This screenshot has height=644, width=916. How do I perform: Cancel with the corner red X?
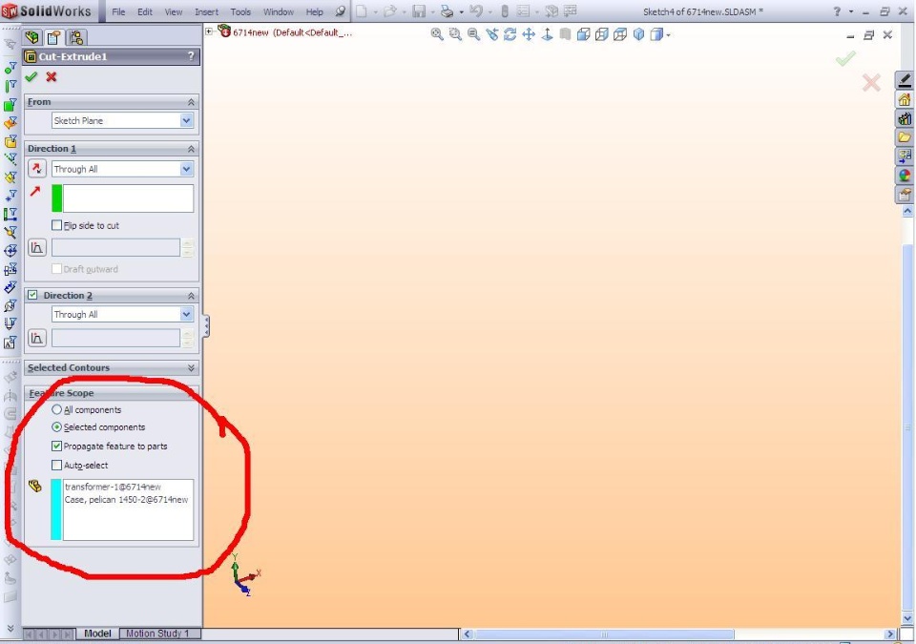click(871, 82)
